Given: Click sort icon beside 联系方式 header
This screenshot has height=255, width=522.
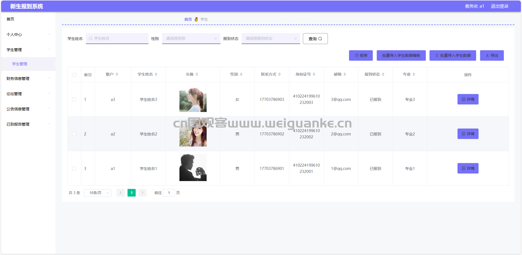Looking at the screenshot, I should click(x=279, y=74).
